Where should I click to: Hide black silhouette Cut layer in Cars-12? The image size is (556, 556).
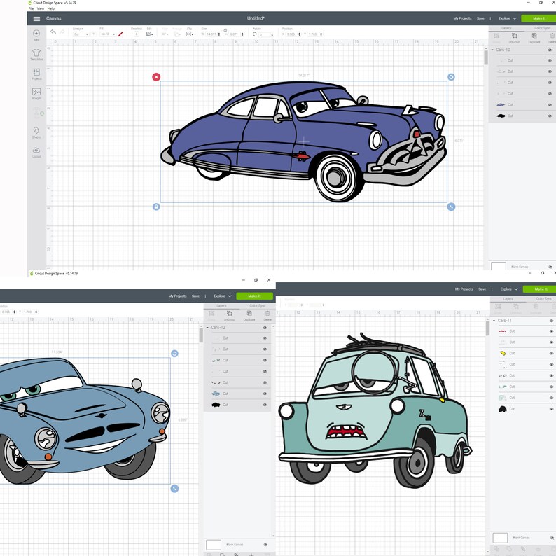tap(265, 405)
